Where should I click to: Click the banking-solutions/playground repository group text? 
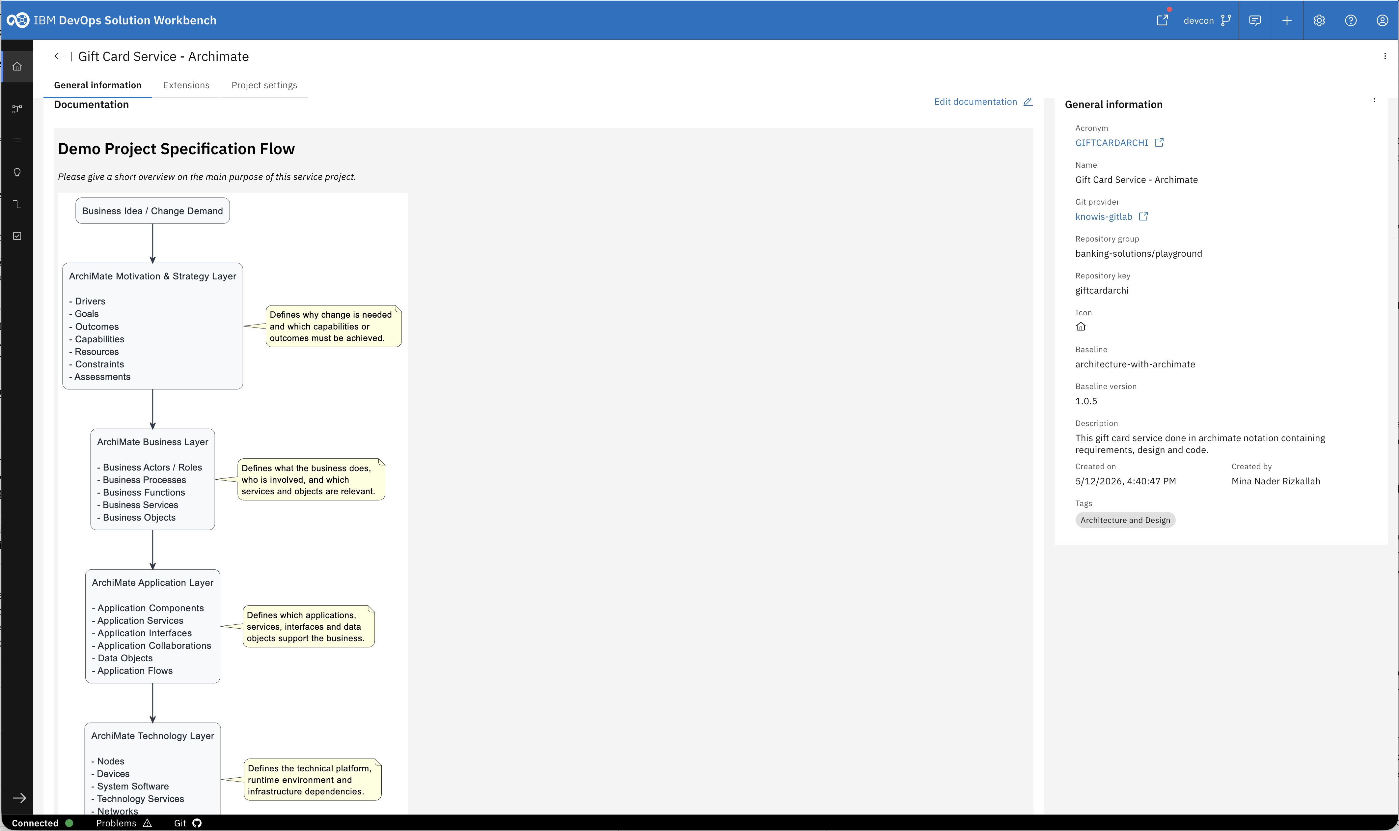click(x=1138, y=254)
